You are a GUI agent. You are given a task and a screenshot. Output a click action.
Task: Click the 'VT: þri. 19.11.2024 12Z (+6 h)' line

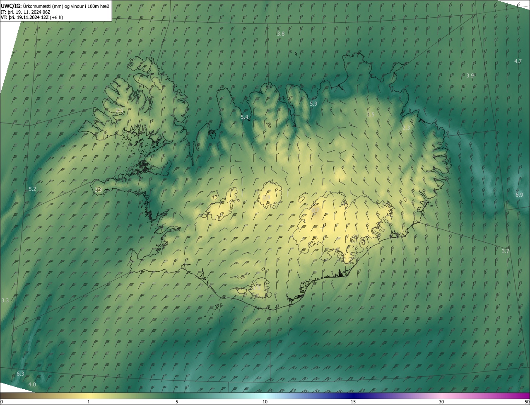32,17
